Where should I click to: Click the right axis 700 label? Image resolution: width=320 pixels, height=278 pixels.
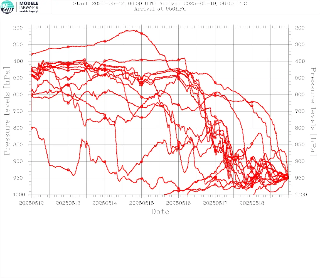[300, 111]
